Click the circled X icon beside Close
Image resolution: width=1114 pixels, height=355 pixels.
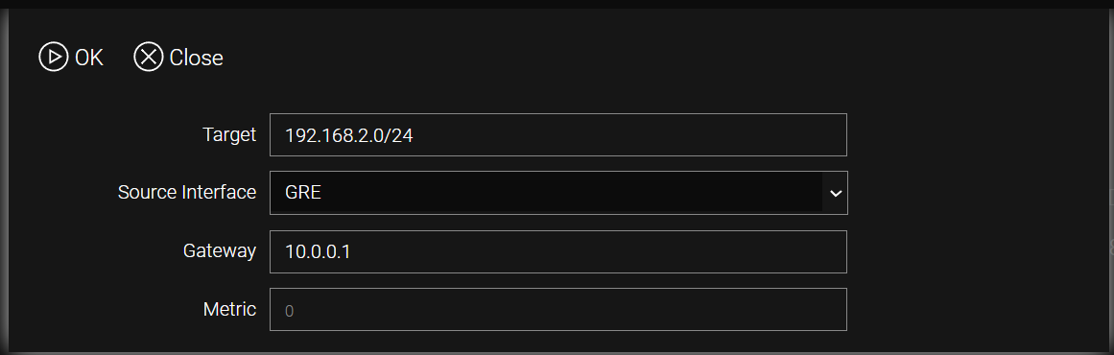point(149,57)
